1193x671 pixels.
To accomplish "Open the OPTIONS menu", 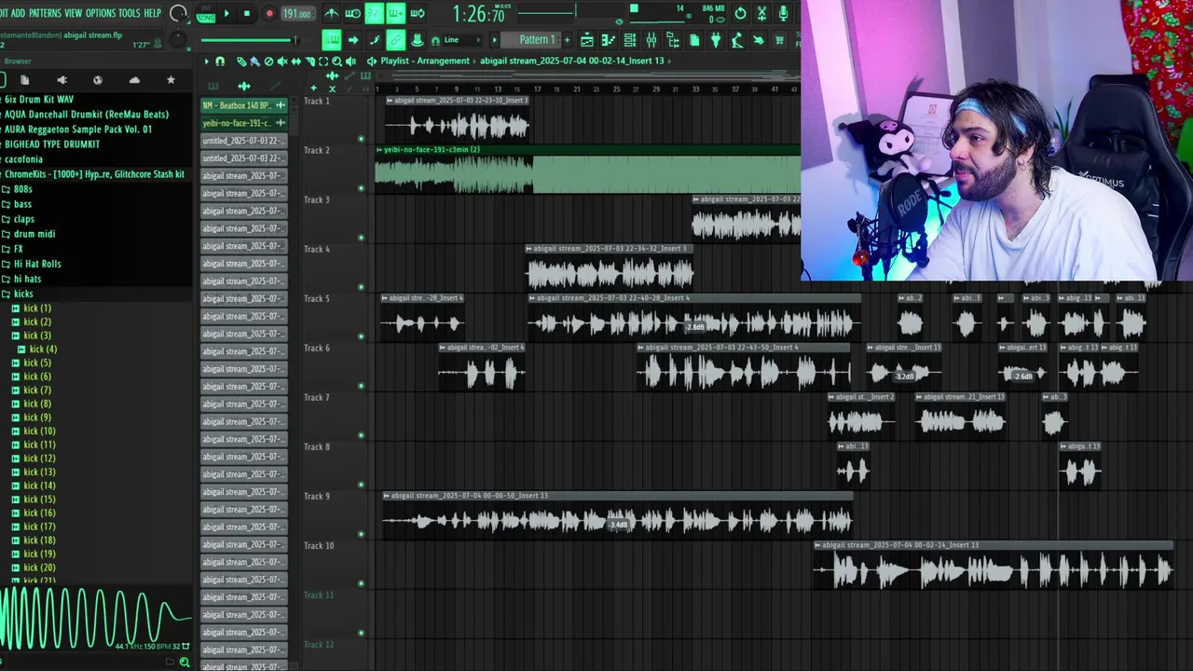I will tap(101, 13).
